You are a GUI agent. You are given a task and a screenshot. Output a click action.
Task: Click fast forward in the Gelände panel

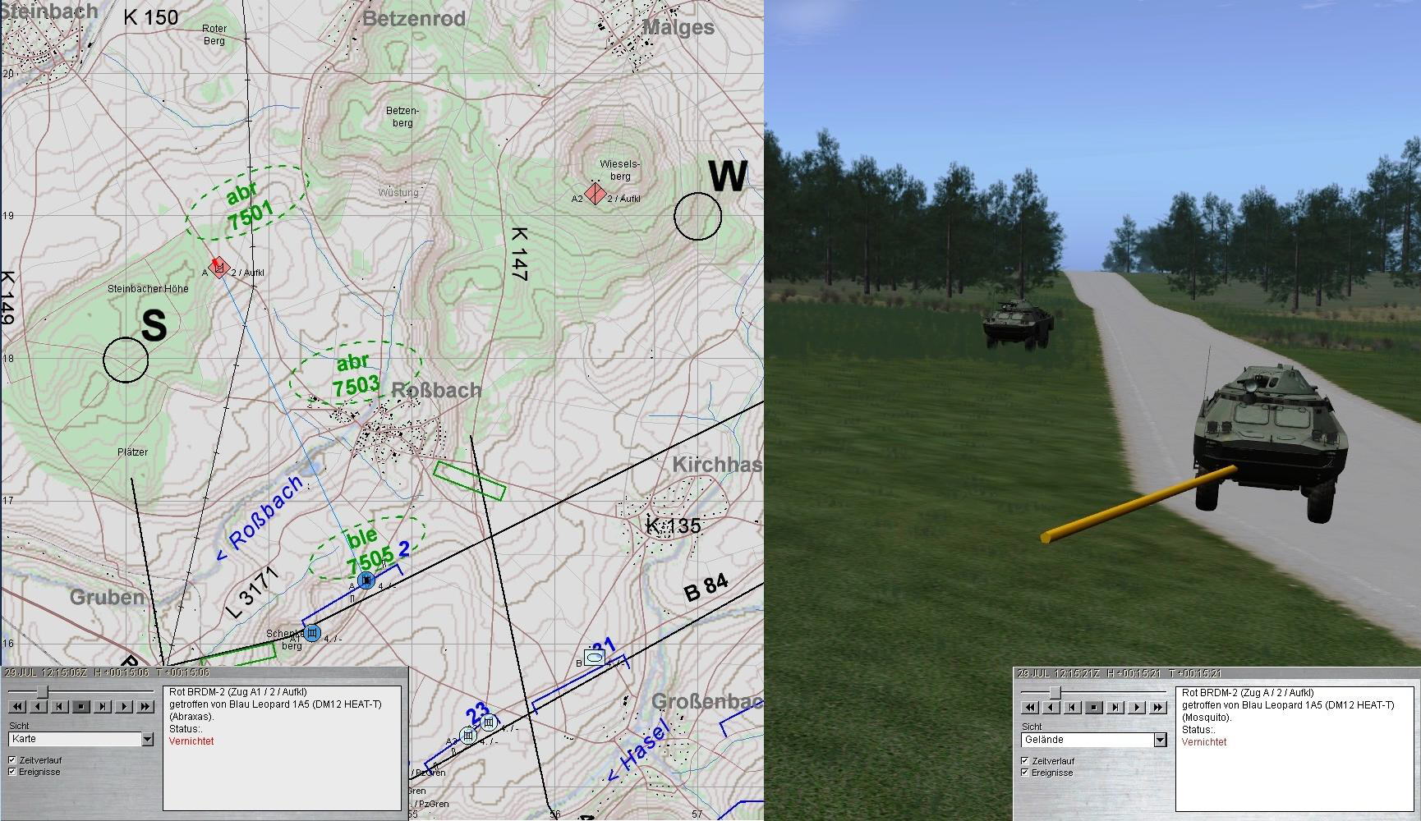tap(1158, 707)
